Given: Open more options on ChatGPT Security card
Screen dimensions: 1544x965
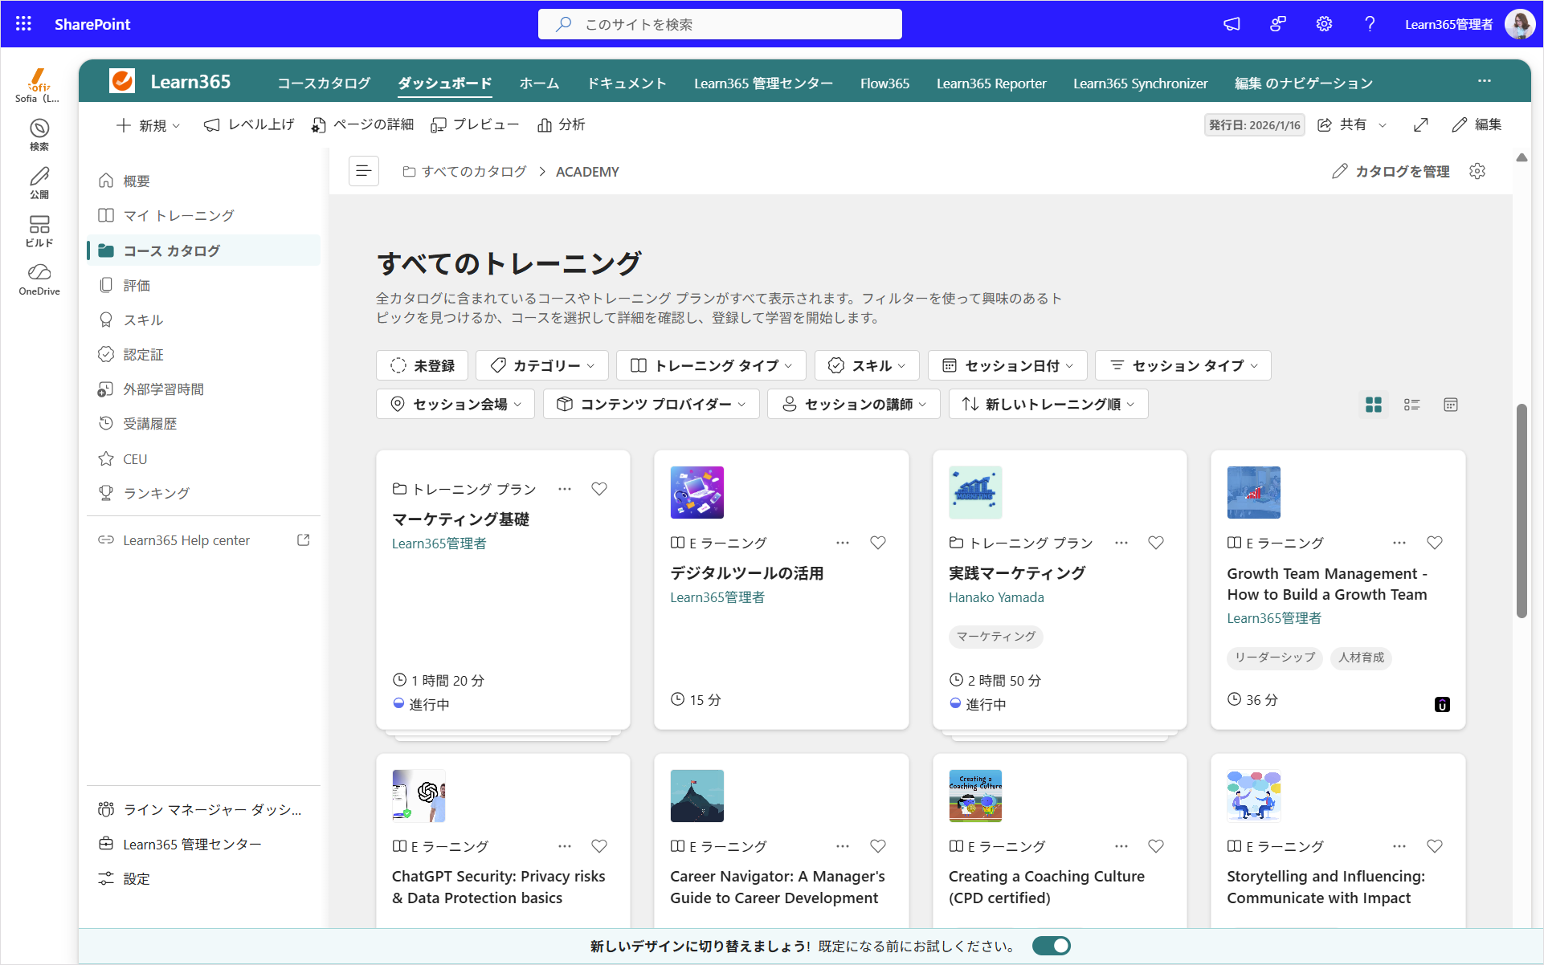Looking at the screenshot, I should coord(565,846).
